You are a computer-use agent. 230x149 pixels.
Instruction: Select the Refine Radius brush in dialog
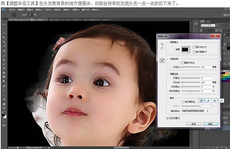162,61
